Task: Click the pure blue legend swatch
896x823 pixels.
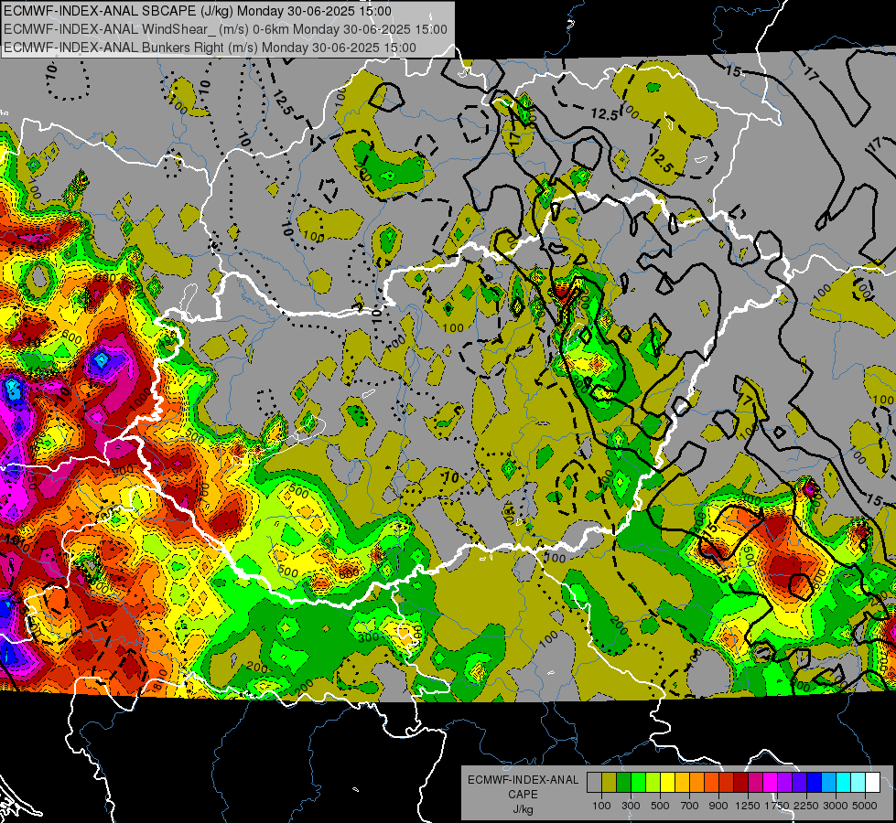Action: click(x=815, y=783)
